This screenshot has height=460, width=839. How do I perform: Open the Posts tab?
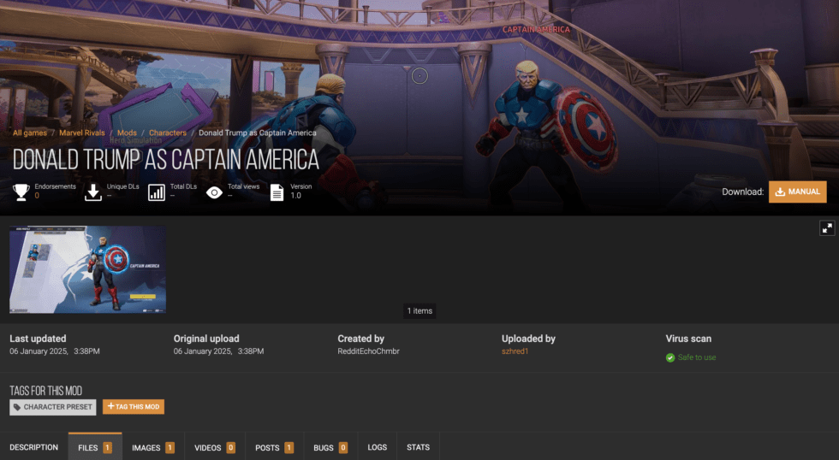275,447
